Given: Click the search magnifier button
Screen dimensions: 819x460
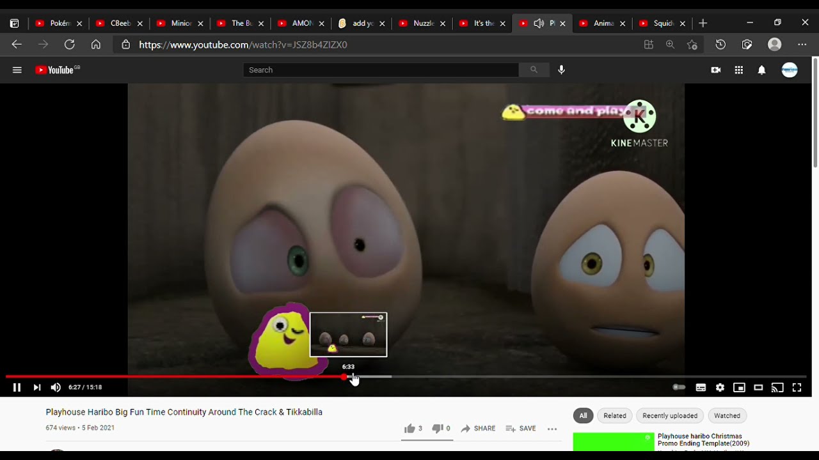Looking at the screenshot, I should [x=534, y=70].
